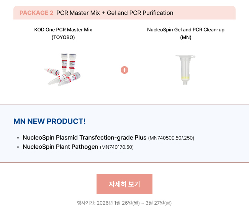Viewport: 249px width, 218px height.
Task: Open the 자세히 보기 button
Action: tap(124, 184)
